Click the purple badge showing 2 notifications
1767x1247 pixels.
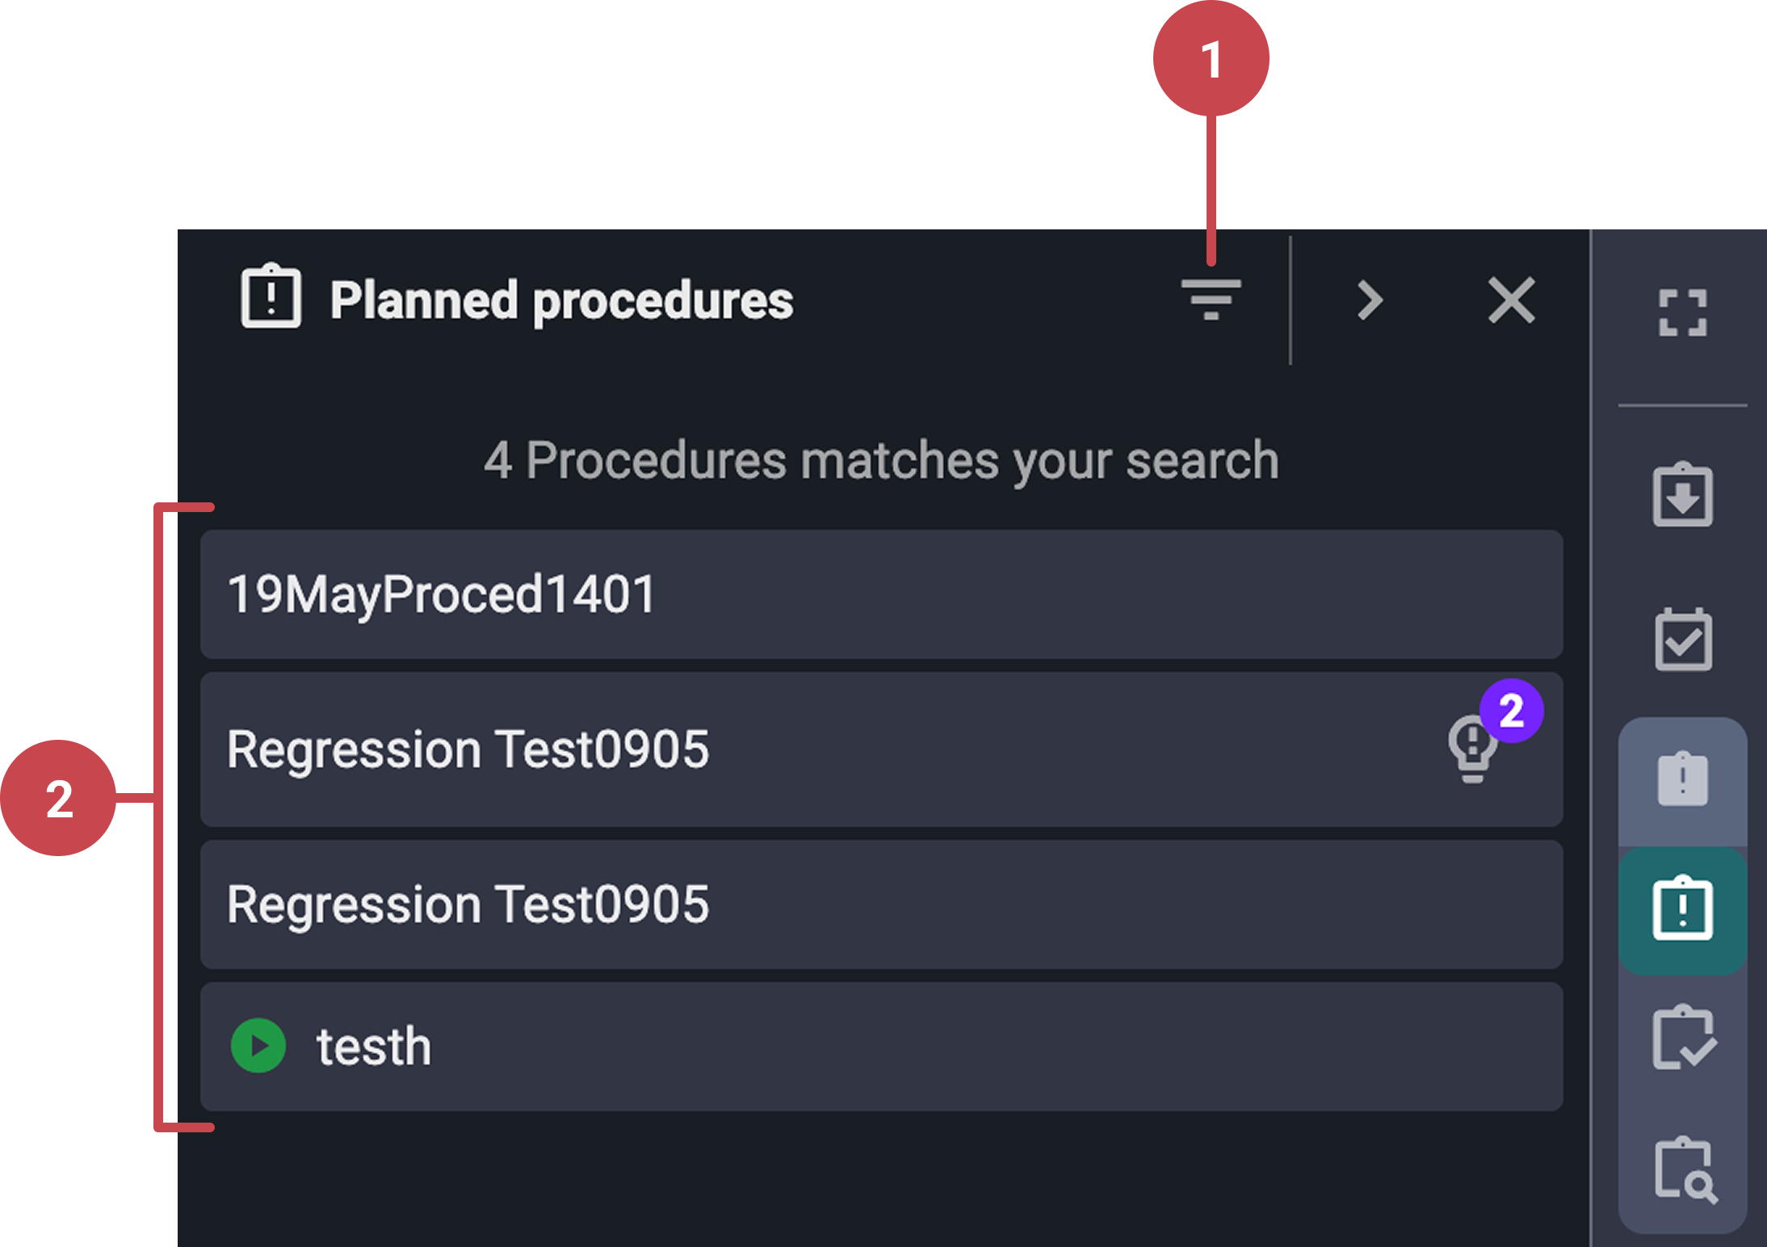[x=1512, y=710]
